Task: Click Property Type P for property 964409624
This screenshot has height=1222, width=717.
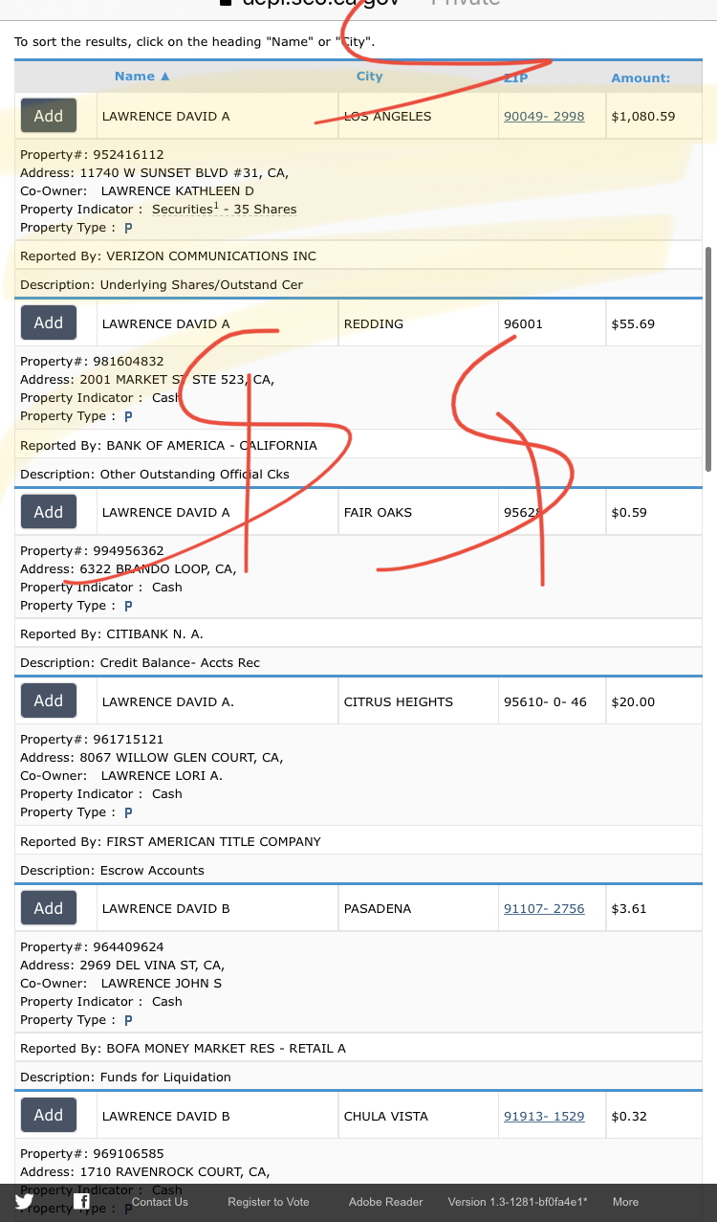Action: tap(128, 1020)
